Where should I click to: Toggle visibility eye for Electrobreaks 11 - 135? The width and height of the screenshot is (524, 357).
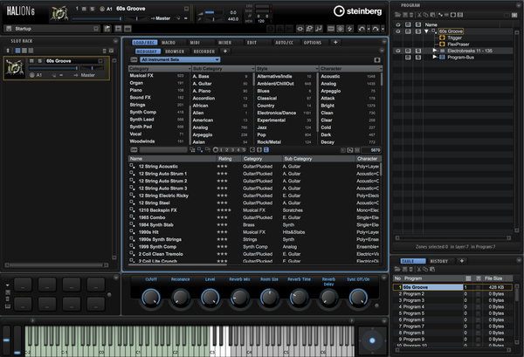(398, 51)
